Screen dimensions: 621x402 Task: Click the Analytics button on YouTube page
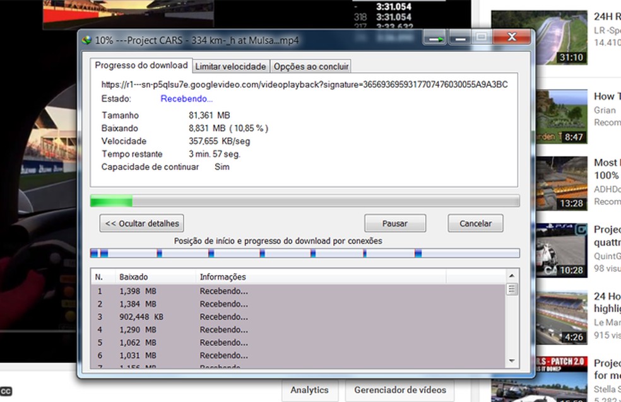(309, 390)
